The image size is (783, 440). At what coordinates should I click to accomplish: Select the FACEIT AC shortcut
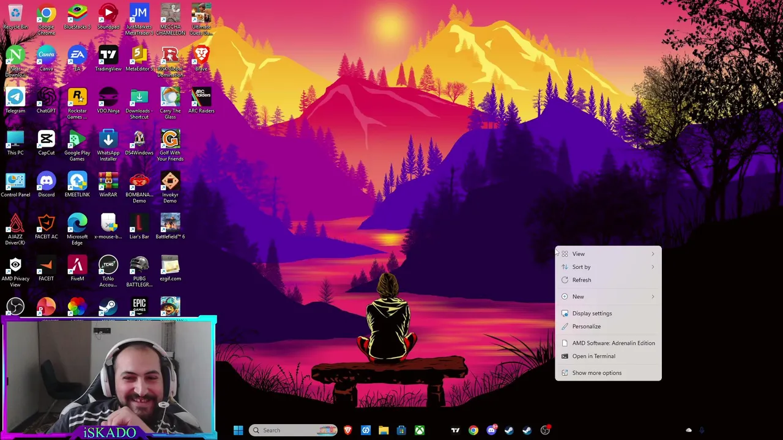pos(46,227)
